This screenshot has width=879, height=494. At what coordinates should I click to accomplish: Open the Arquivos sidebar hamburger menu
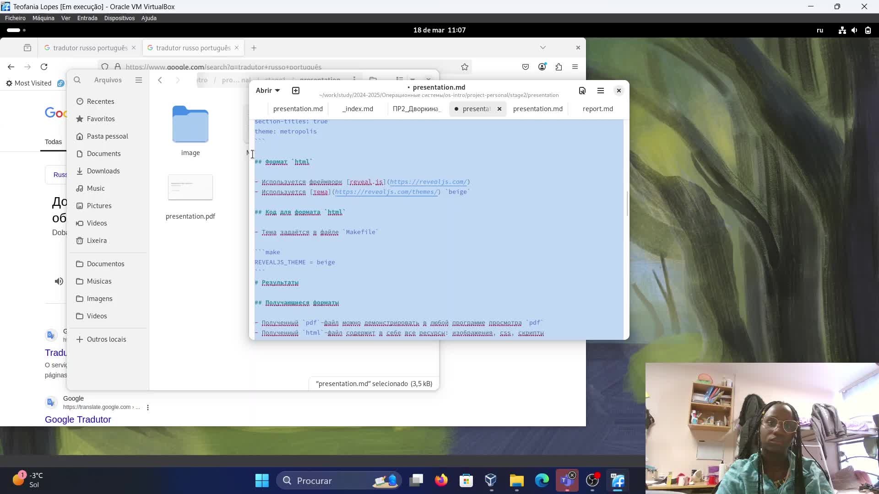[139, 80]
